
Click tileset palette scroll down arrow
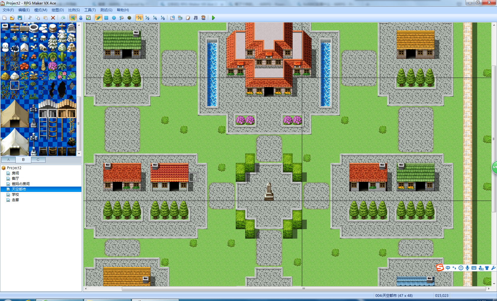(x=79, y=154)
